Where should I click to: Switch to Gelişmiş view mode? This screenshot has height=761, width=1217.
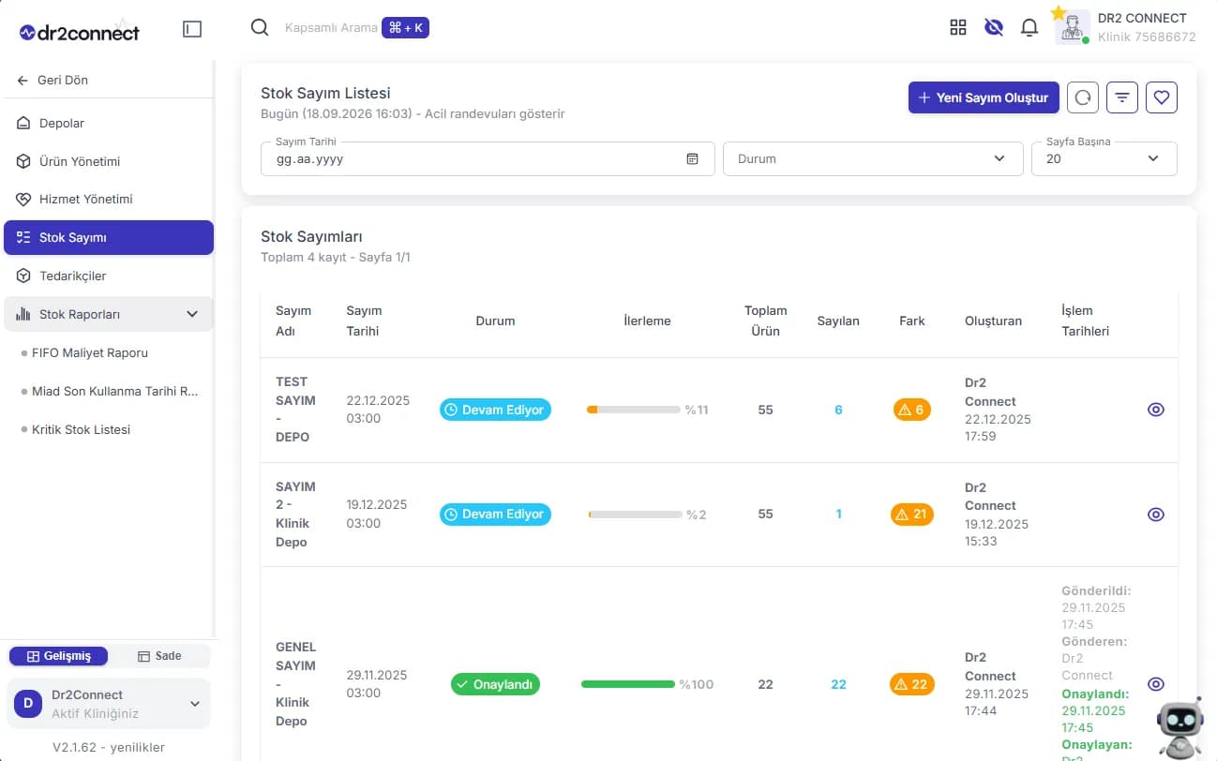click(x=58, y=656)
